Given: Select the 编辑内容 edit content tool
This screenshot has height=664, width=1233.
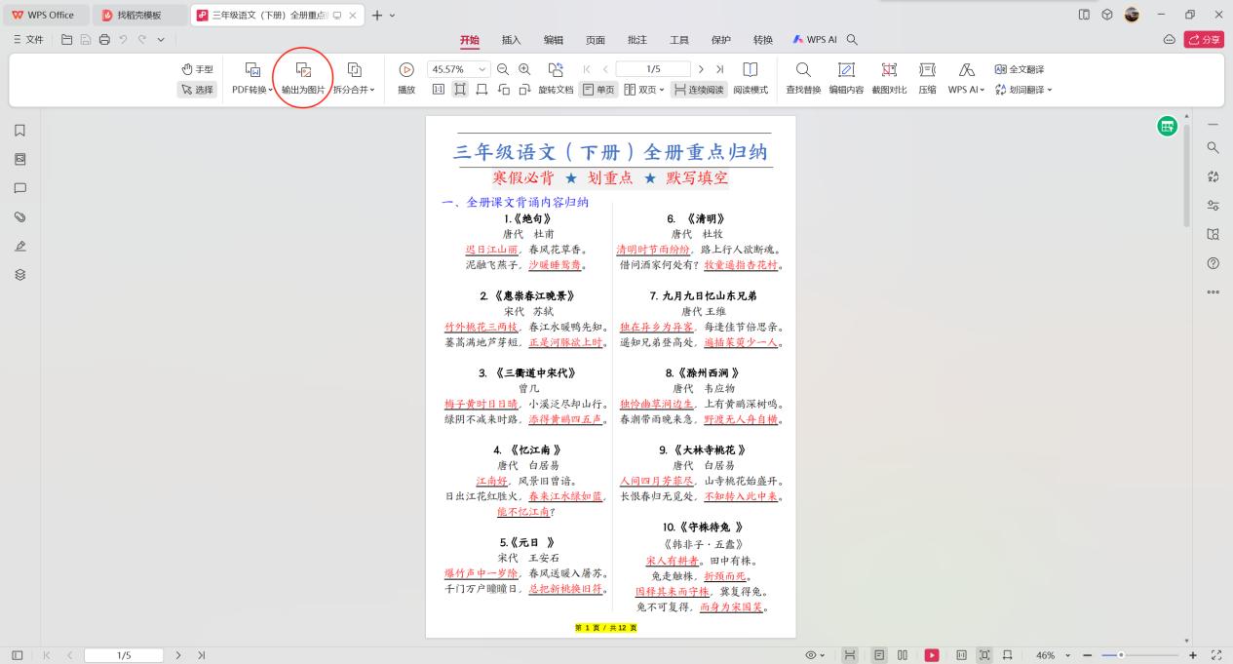Looking at the screenshot, I should point(844,78).
